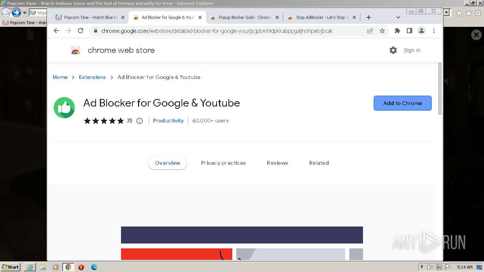
Task: Open the Reviews tab
Action: point(278,163)
